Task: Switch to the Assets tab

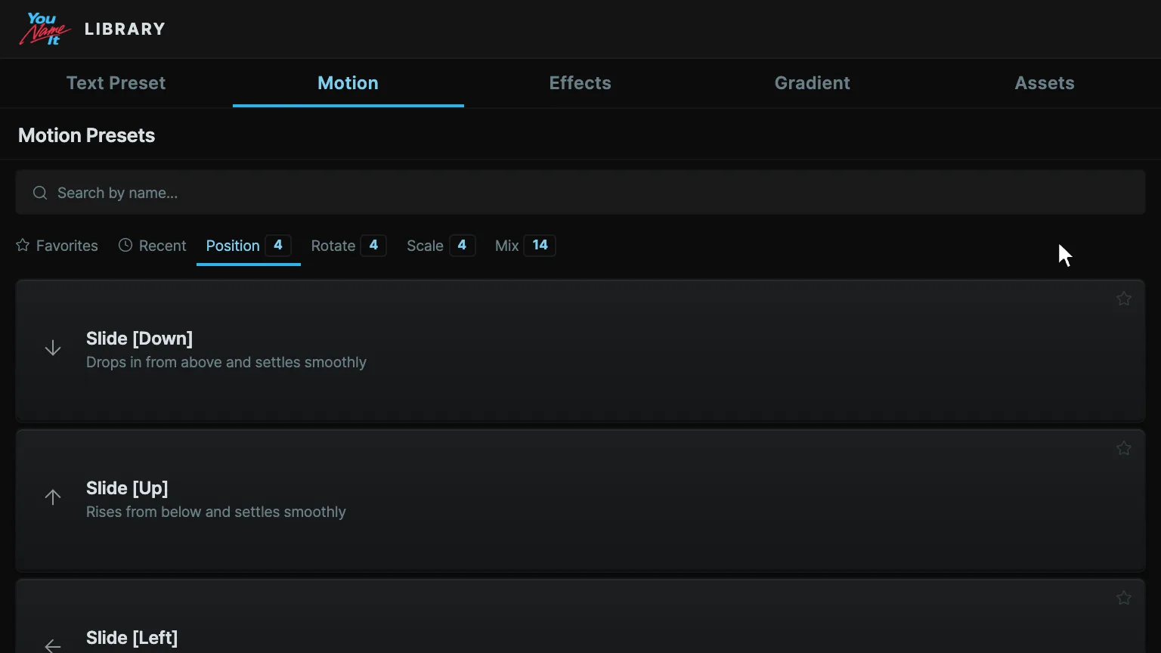Action: click(1045, 83)
